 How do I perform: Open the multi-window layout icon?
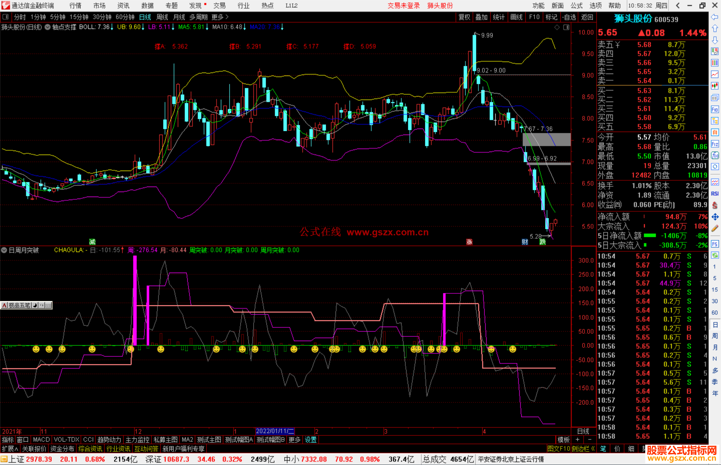pyautogui.click(x=715, y=98)
